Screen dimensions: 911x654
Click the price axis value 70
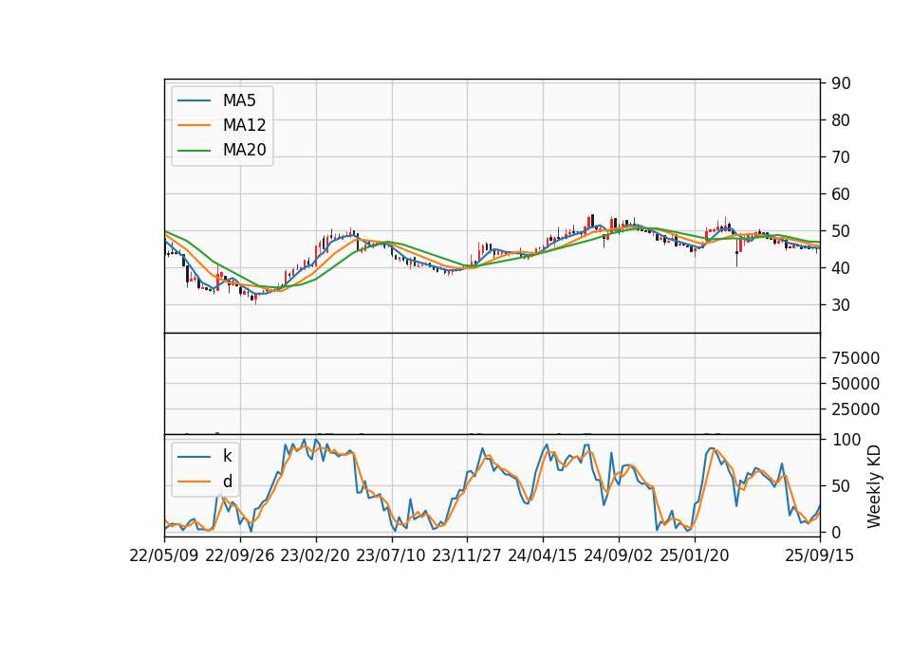[841, 157]
